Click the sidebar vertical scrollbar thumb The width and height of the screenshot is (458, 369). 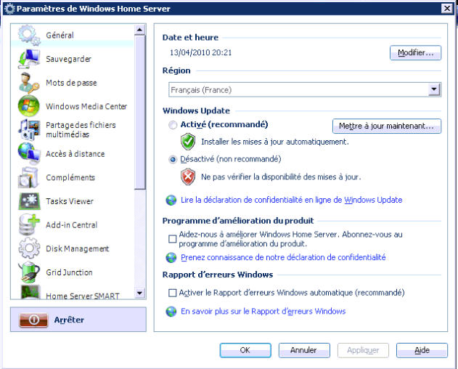coord(140,112)
